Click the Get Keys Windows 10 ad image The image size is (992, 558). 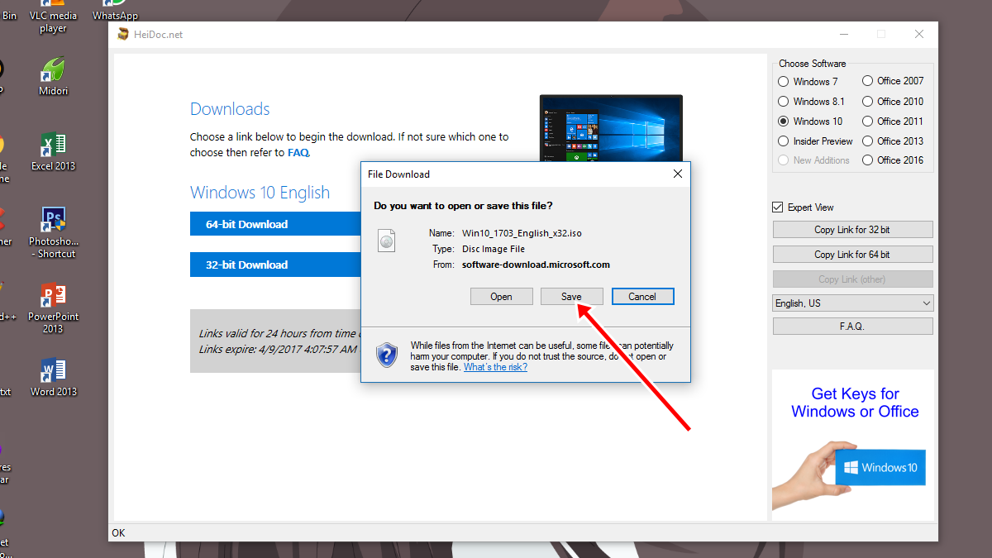853,441
